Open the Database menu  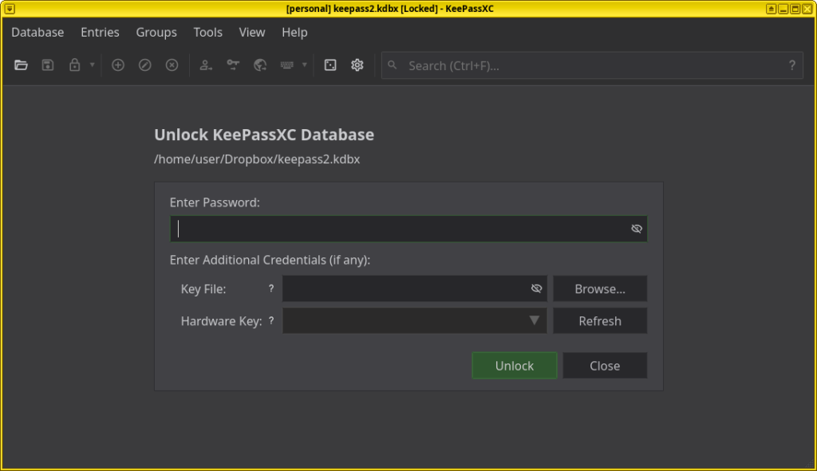point(37,32)
